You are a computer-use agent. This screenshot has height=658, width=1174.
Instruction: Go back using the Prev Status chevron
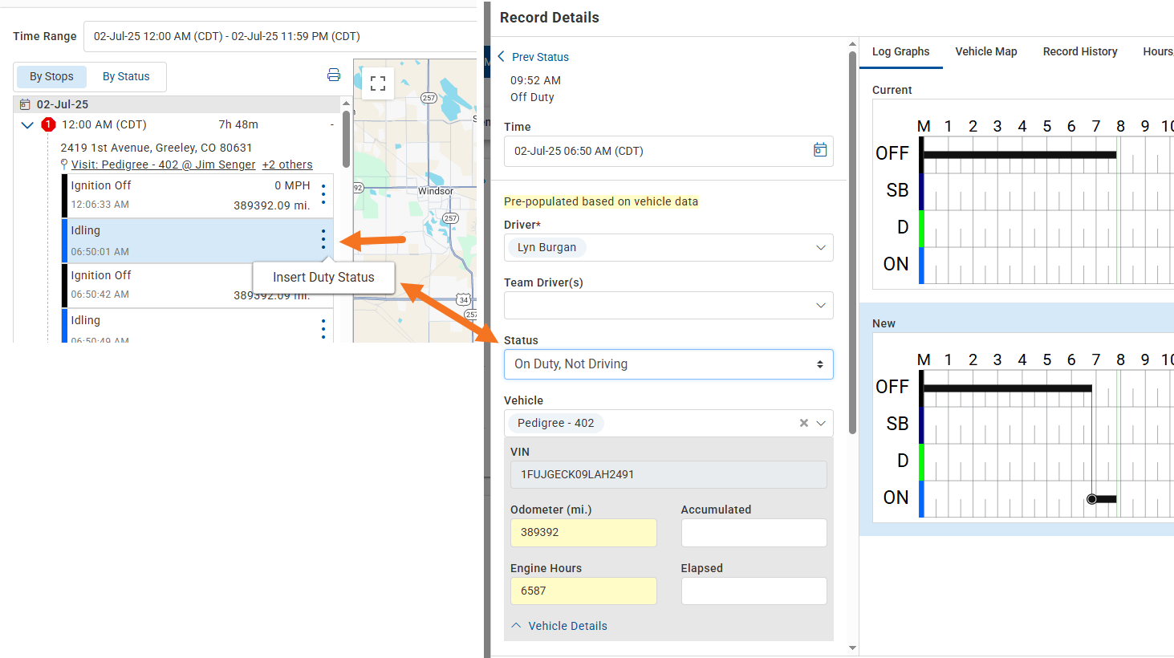coord(502,56)
